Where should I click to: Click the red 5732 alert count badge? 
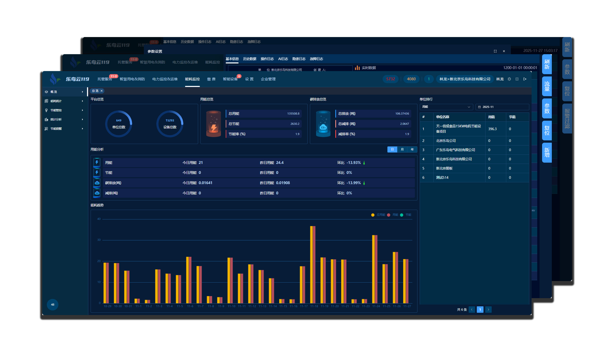click(391, 79)
